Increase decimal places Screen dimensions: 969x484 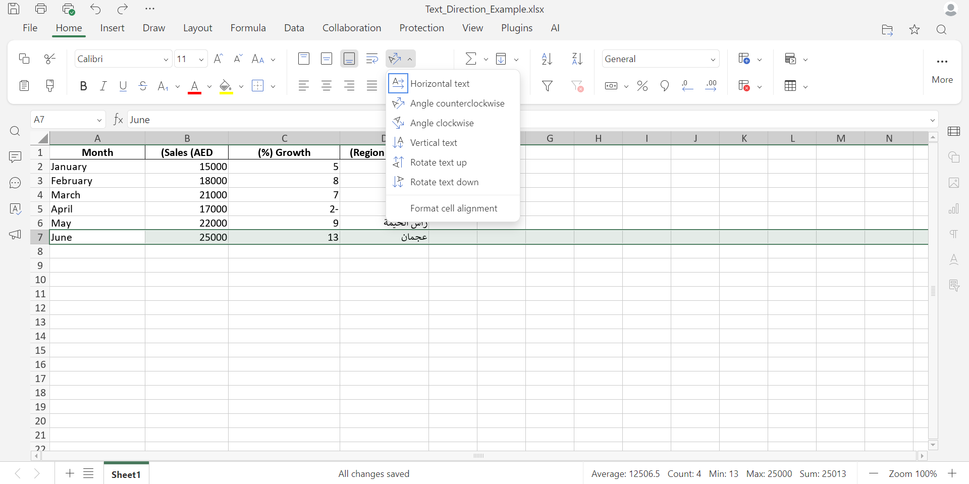pos(711,86)
